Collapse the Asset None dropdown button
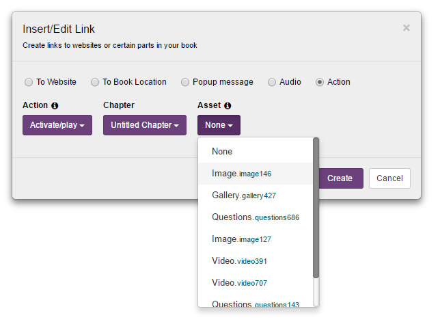440x324 pixels. click(x=219, y=125)
